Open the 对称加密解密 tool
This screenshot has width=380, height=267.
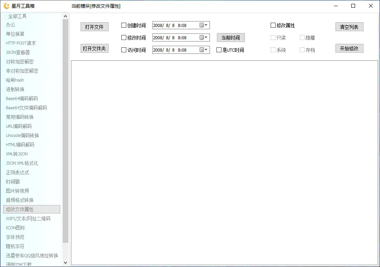pyautogui.click(x=20, y=62)
